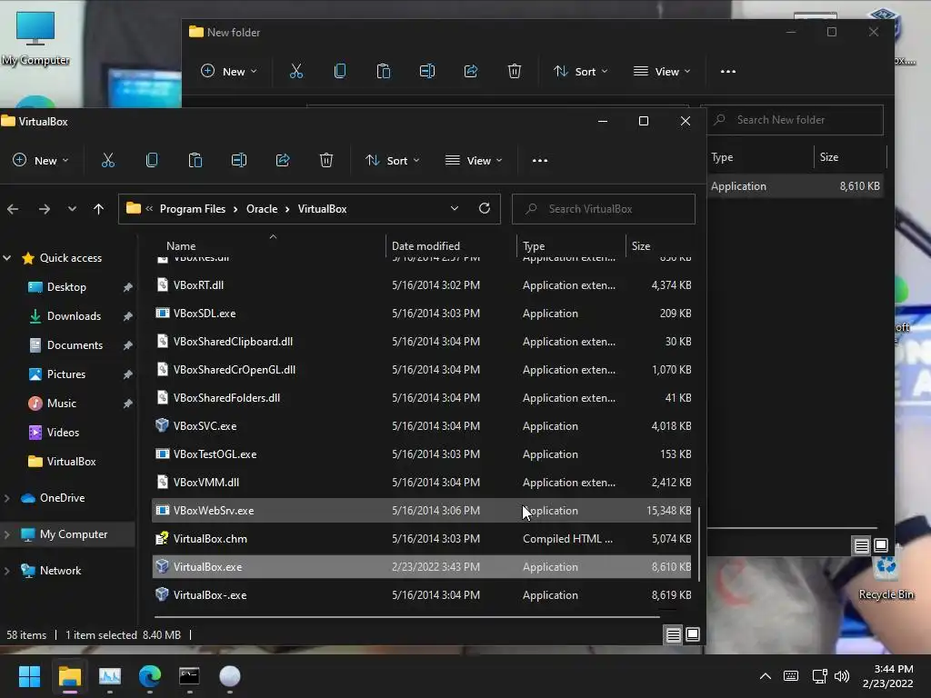This screenshot has height=698, width=931.
Task: Click the Share icon in New folder window
Action: [471, 71]
